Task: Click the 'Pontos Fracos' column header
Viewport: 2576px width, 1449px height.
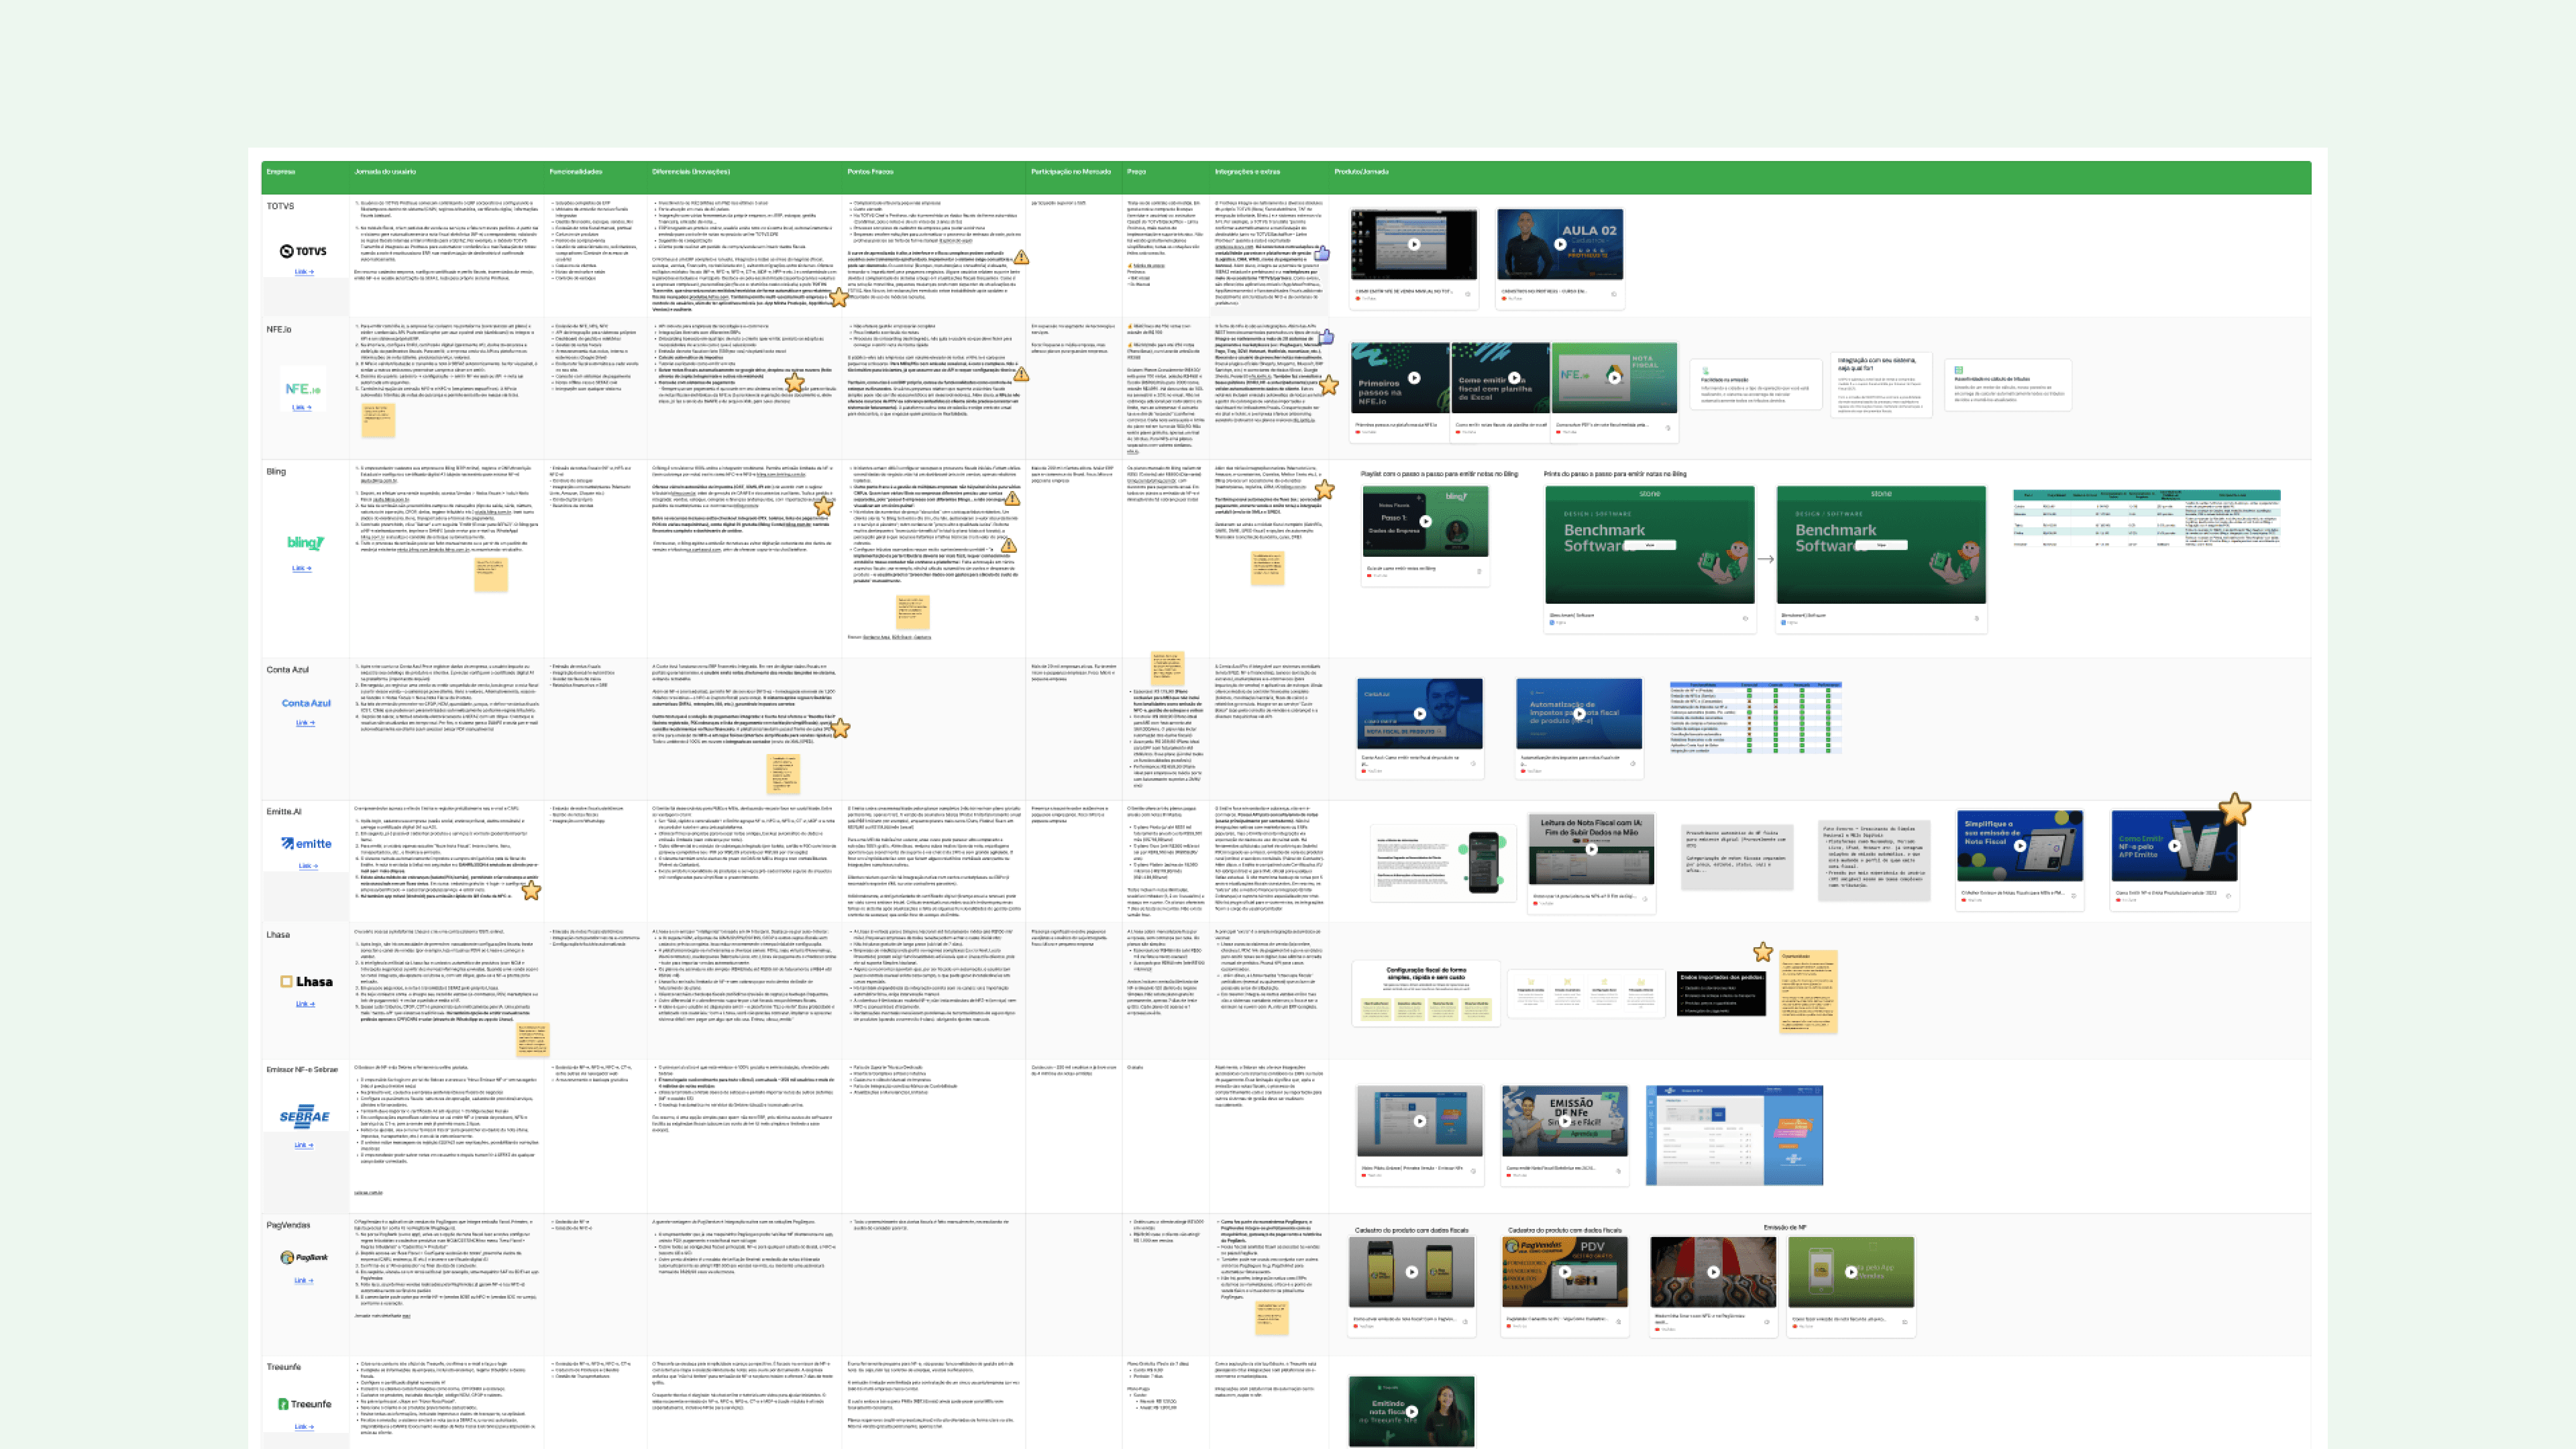Action: [870, 172]
